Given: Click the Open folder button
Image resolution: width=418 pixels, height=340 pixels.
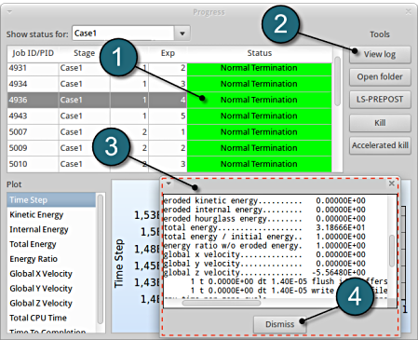Looking at the screenshot, I should point(380,77).
